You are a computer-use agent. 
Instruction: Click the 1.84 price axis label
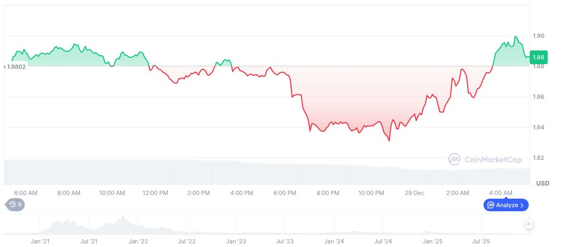[x=538, y=127]
